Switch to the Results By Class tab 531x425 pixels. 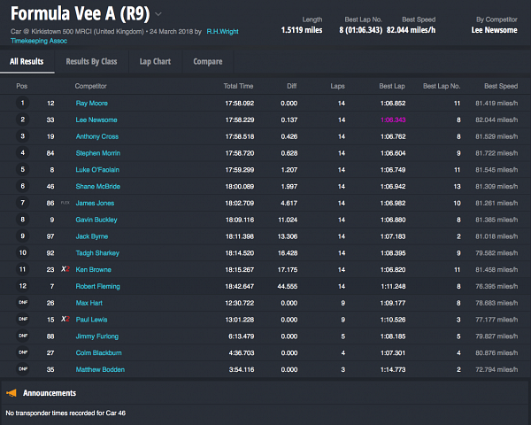[91, 62]
